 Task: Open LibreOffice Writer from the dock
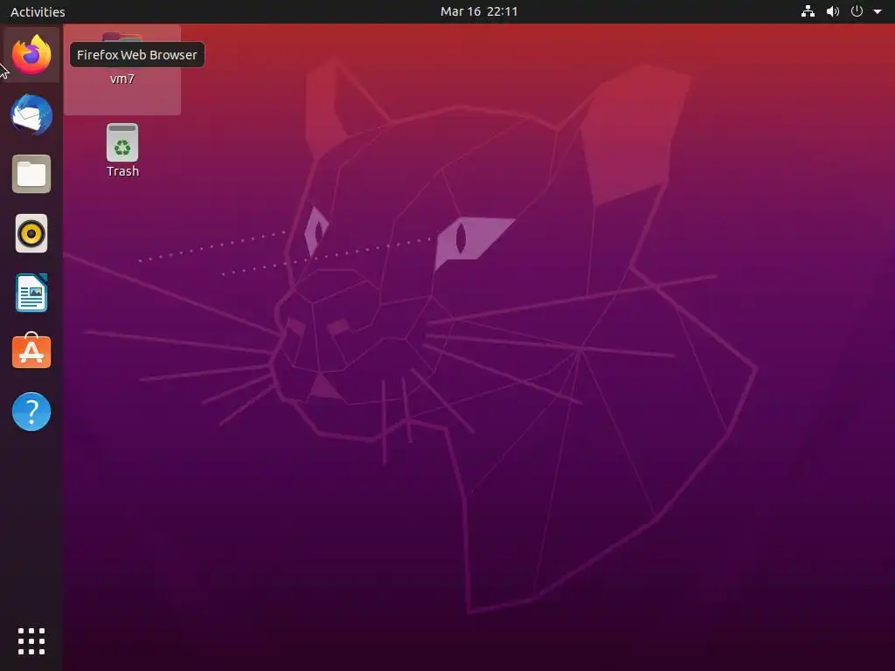pos(31,293)
